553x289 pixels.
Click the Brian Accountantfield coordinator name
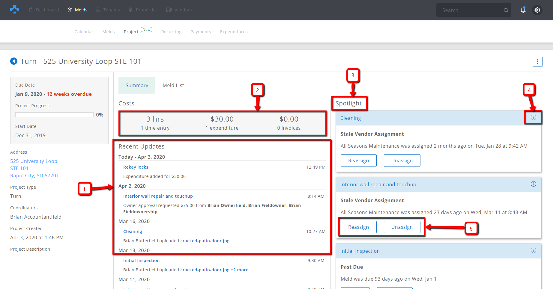36,217
